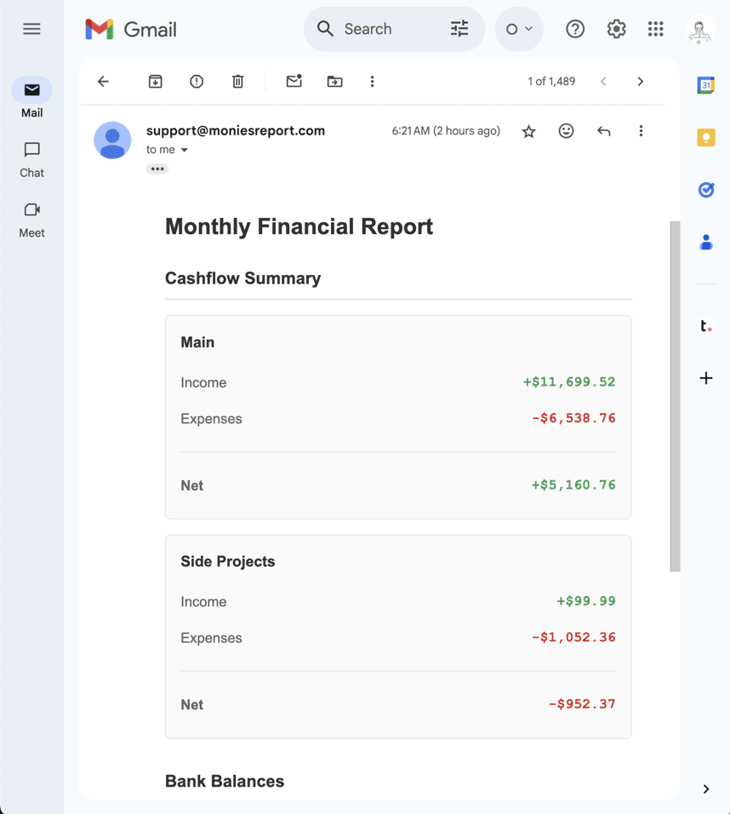This screenshot has width=730, height=814.
Task: Open the Google apps grid
Action: pyautogui.click(x=656, y=29)
